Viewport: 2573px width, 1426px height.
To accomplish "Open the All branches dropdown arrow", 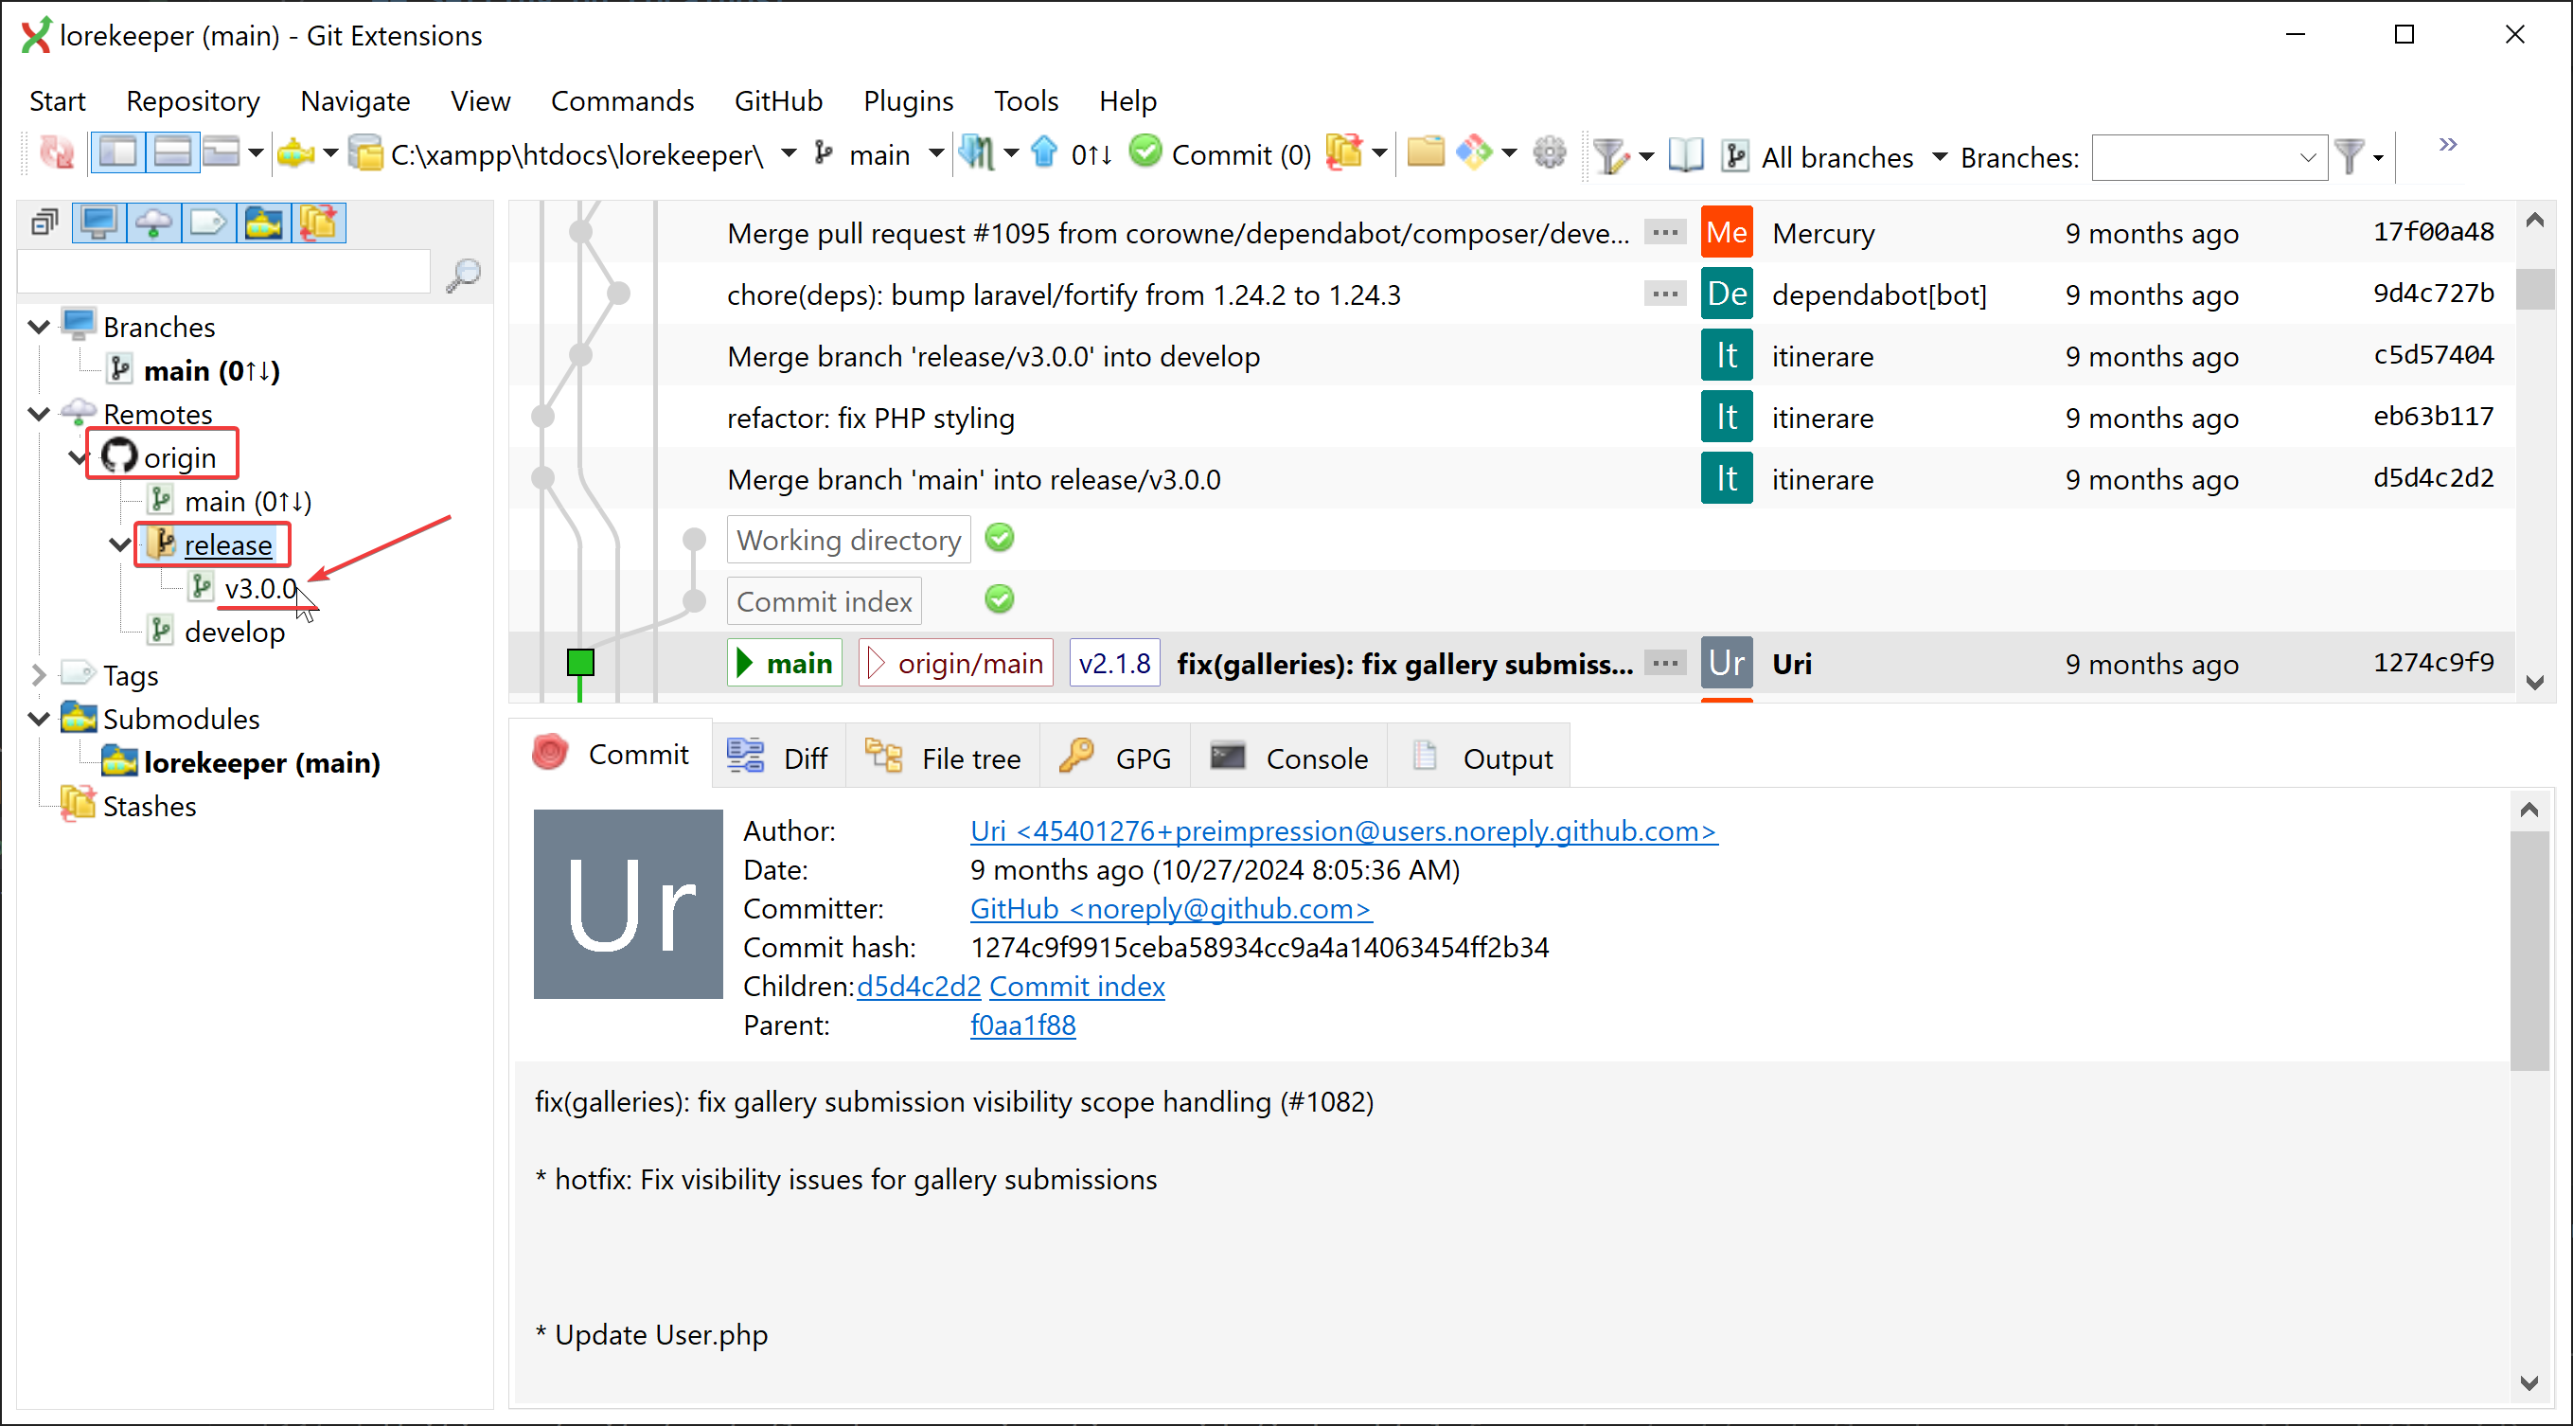I will pos(1940,157).
